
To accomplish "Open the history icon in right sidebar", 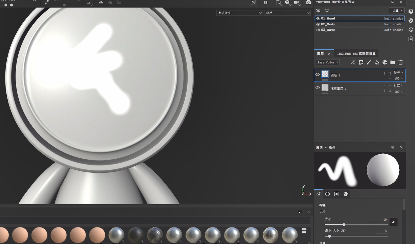I will (411, 30).
